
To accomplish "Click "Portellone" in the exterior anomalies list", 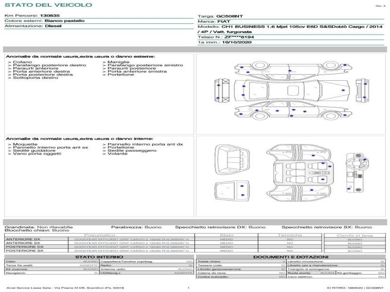I will tap(120, 74).
